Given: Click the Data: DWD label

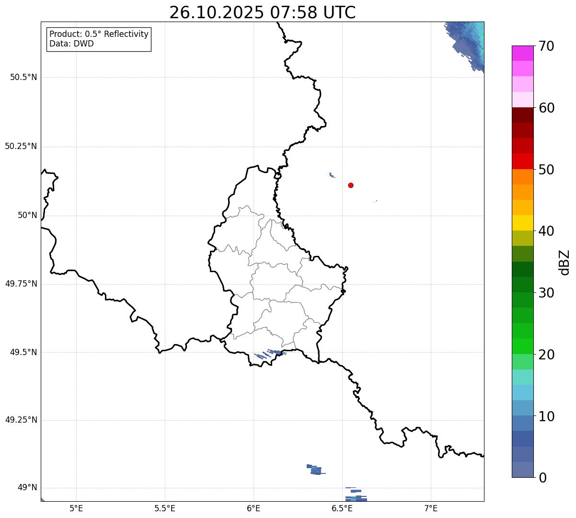Looking at the screenshot, I should click(71, 44).
